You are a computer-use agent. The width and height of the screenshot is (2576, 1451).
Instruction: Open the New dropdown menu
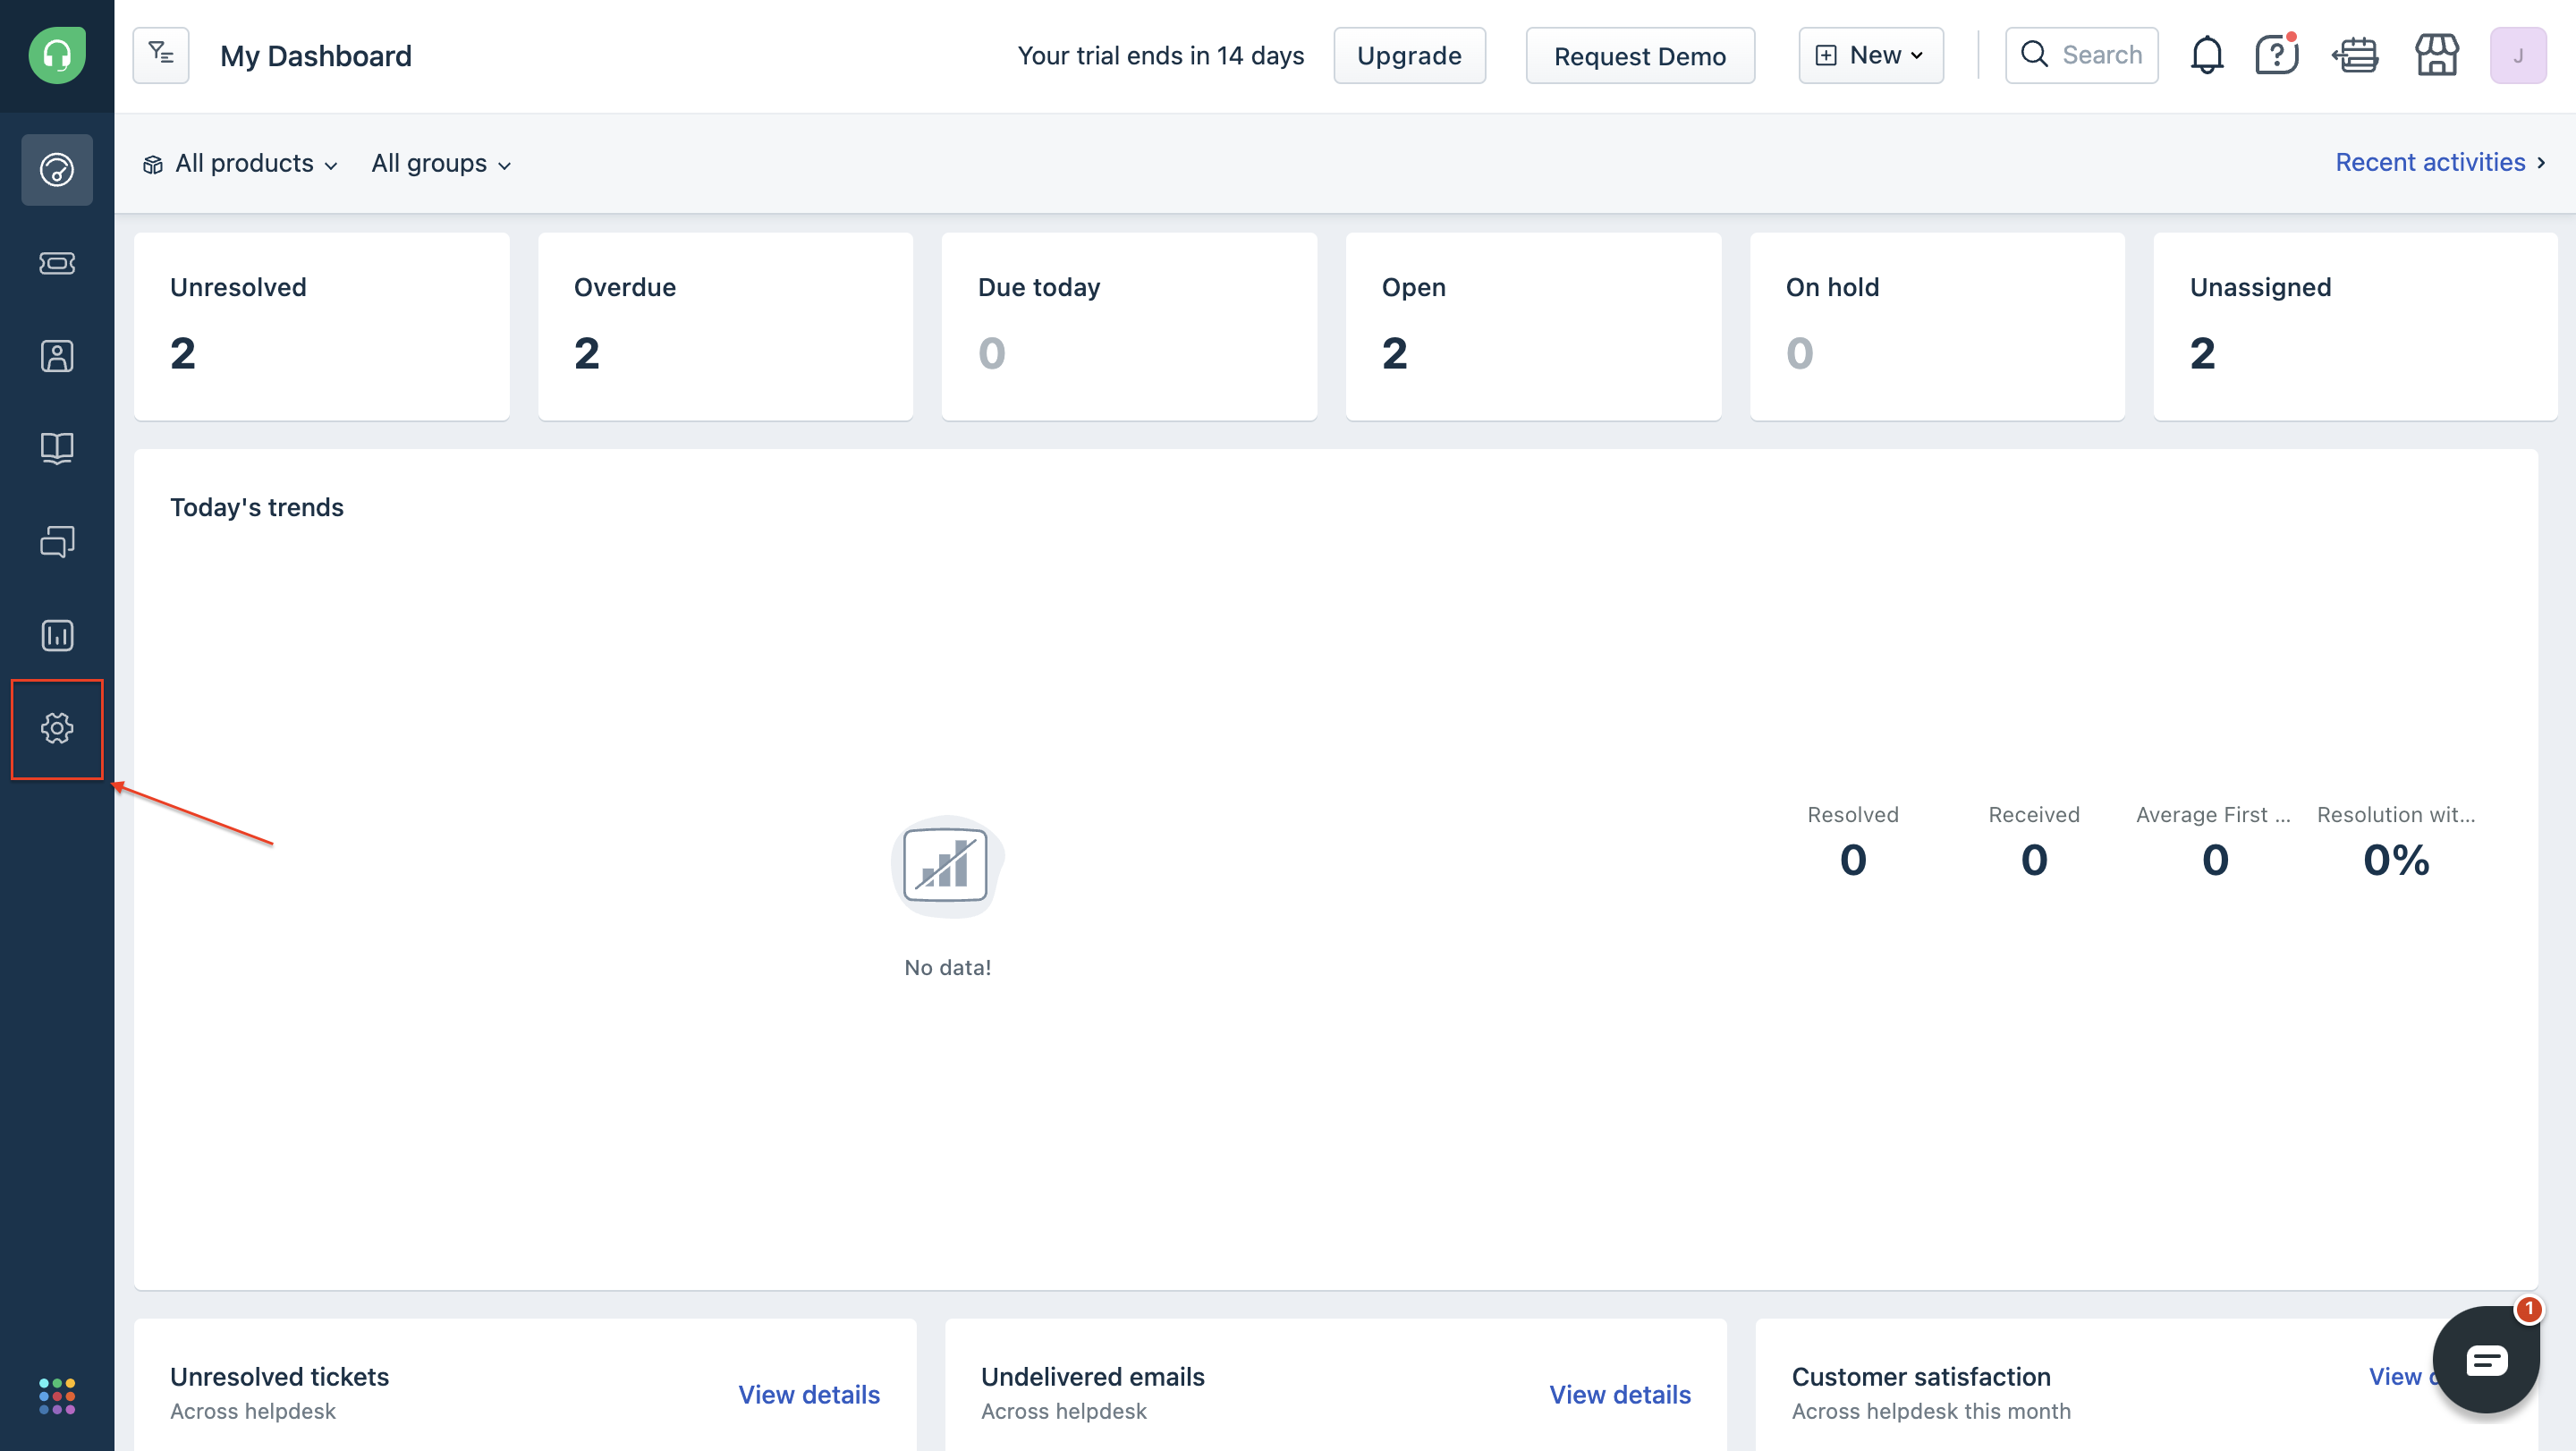(x=1870, y=55)
